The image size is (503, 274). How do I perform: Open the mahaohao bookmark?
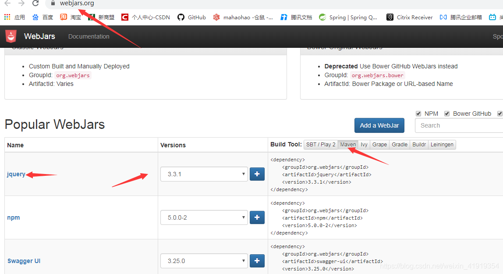(x=243, y=17)
